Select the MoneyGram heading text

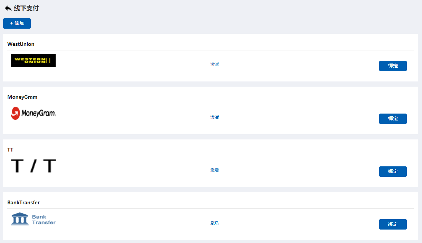[22, 97]
